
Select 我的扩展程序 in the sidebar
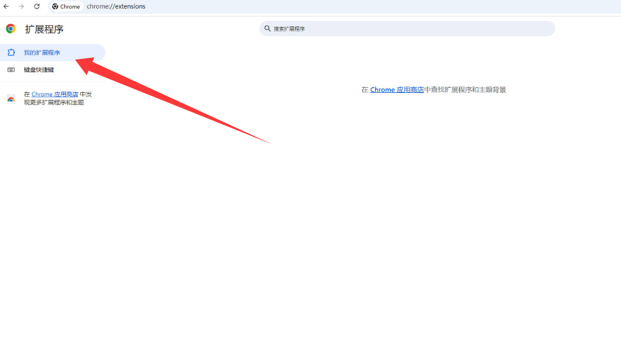pyautogui.click(x=52, y=52)
